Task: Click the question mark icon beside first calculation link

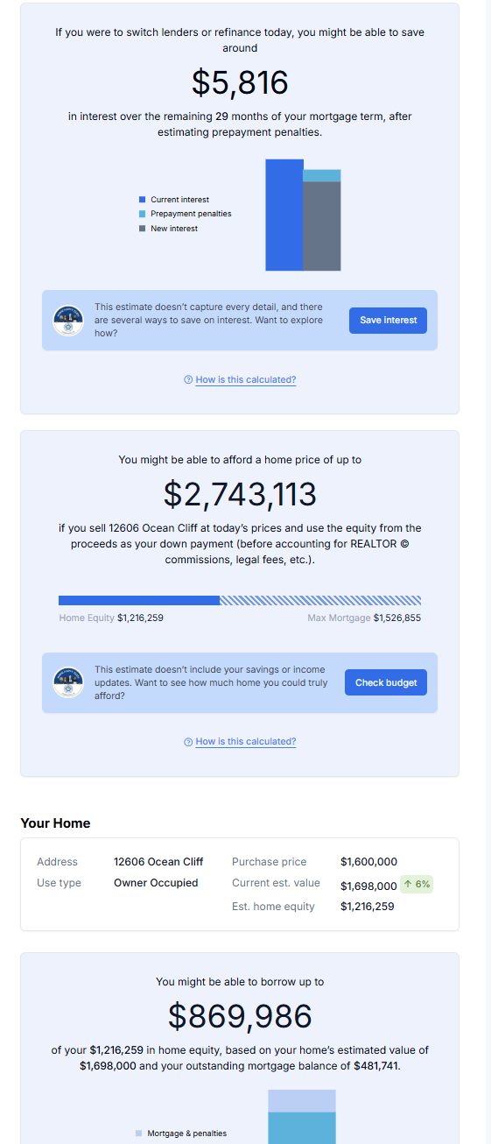Action: pyautogui.click(x=188, y=380)
